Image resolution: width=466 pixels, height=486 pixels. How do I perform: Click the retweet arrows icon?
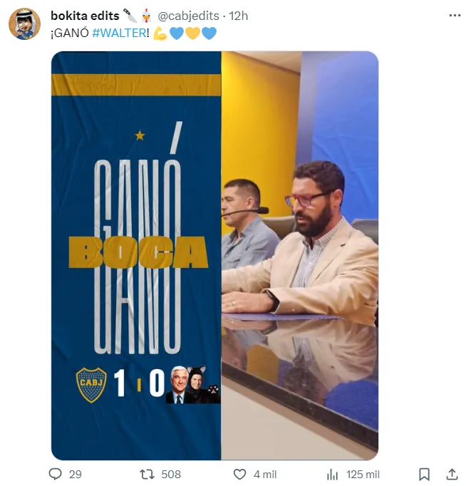[147, 474]
